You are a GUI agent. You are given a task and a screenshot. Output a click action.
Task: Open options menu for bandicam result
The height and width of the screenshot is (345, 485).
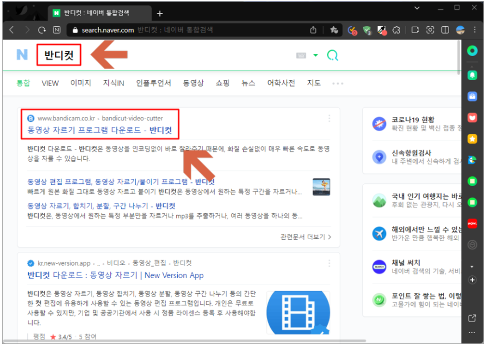(x=329, y=118)
